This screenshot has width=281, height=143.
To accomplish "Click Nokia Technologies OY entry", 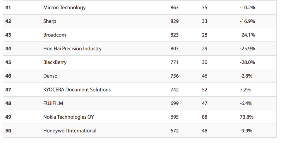I will 68,117.
